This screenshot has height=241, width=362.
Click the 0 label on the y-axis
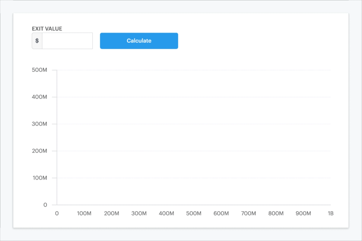[x=45, y=205]
